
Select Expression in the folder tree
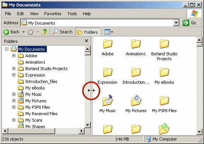point(35,75)
